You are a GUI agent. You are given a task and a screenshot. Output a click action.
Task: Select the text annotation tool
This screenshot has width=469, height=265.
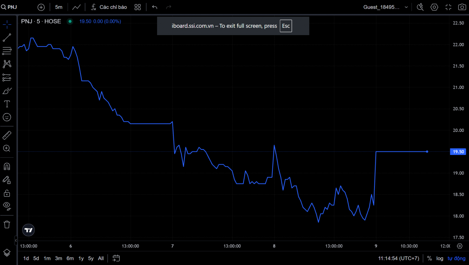click(7, 104)
